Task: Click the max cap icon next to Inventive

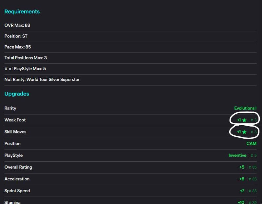Action: [x=251, y=156]
